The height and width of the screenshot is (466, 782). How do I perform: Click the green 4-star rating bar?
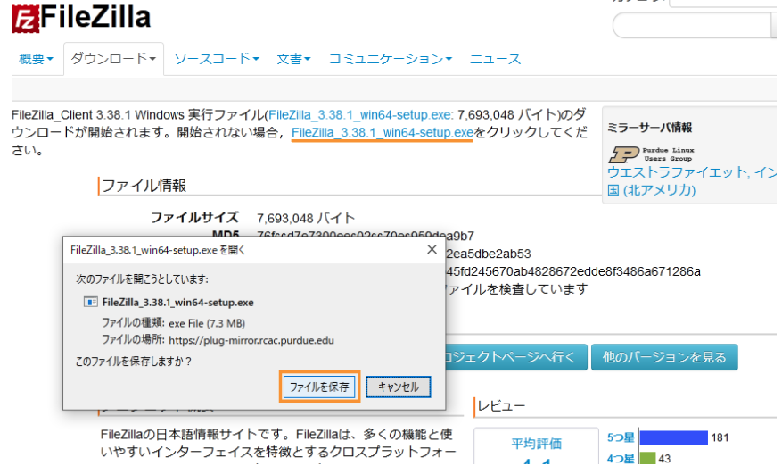coord(647,458)
